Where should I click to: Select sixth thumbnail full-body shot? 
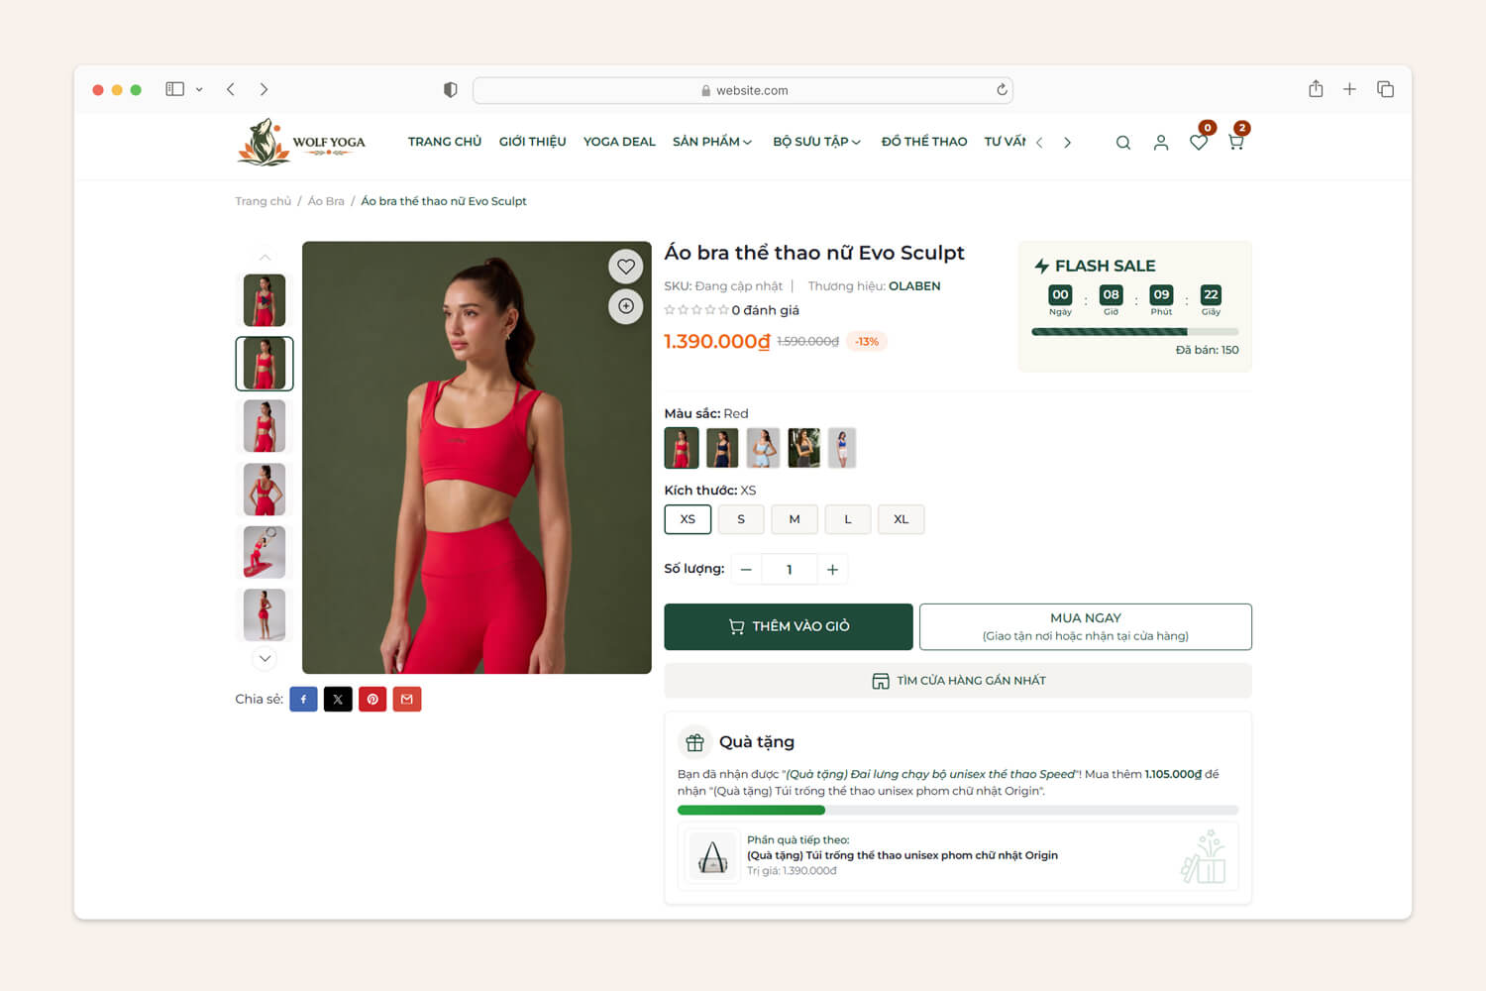click(265, 614)
